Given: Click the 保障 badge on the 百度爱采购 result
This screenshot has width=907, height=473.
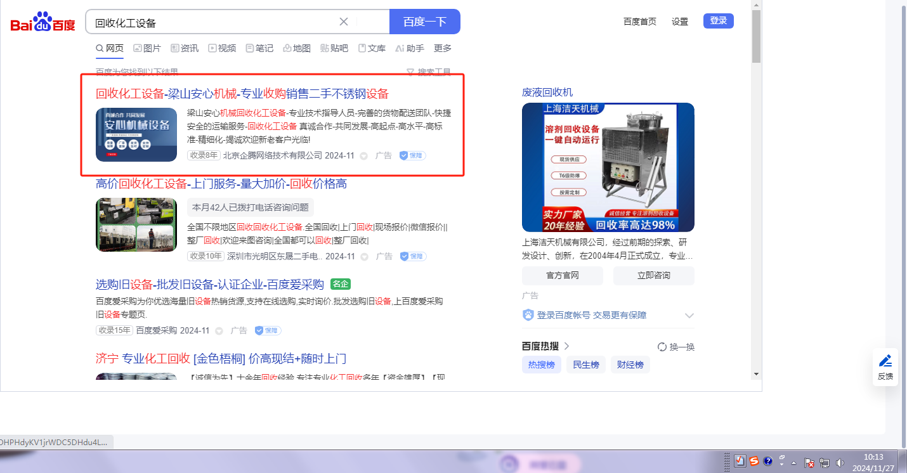Looking at the screenshot, I should point(268,330).
